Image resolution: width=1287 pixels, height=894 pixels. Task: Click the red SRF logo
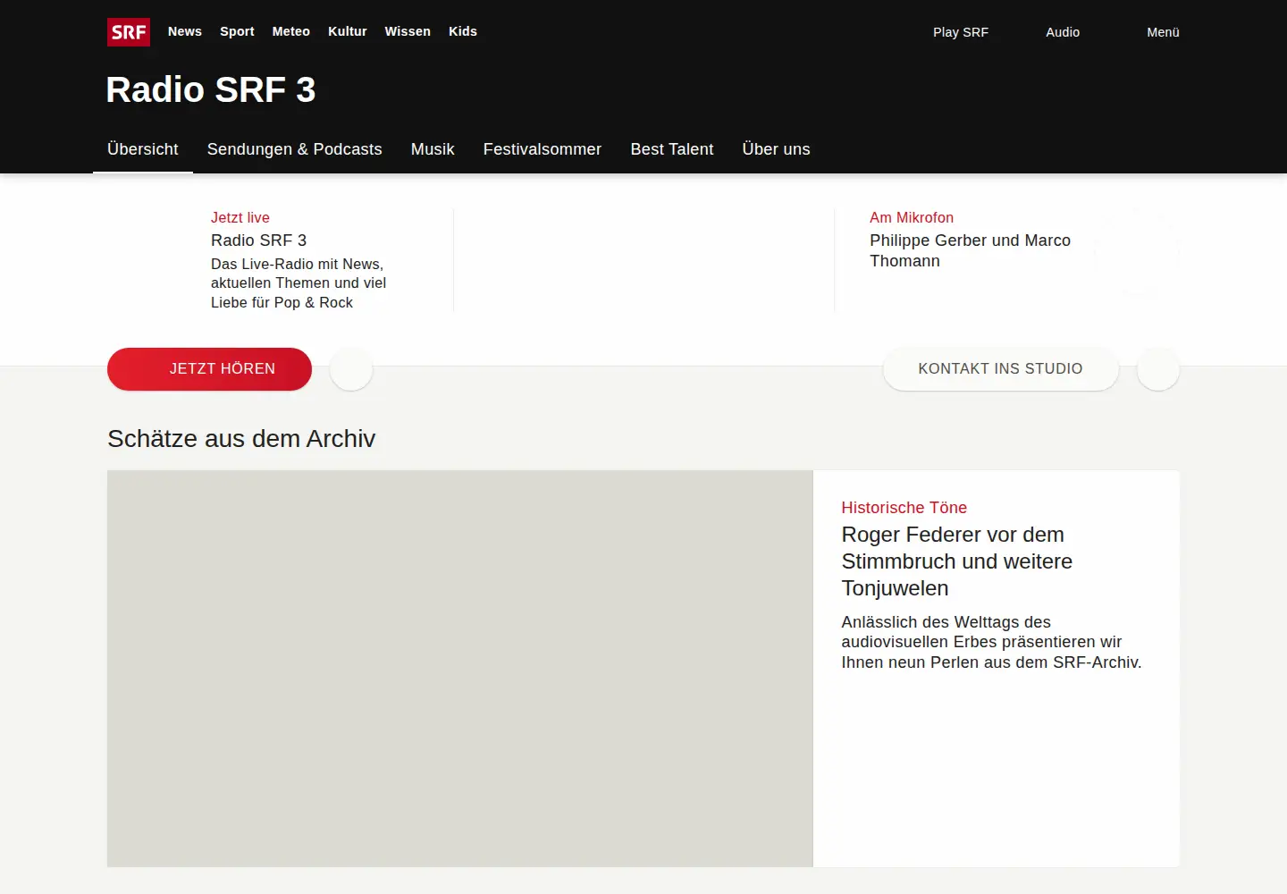129,32
